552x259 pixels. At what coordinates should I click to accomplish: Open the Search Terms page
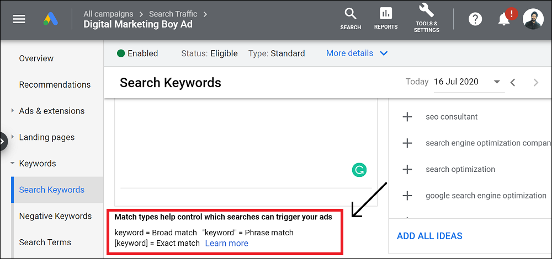[45, 242]
